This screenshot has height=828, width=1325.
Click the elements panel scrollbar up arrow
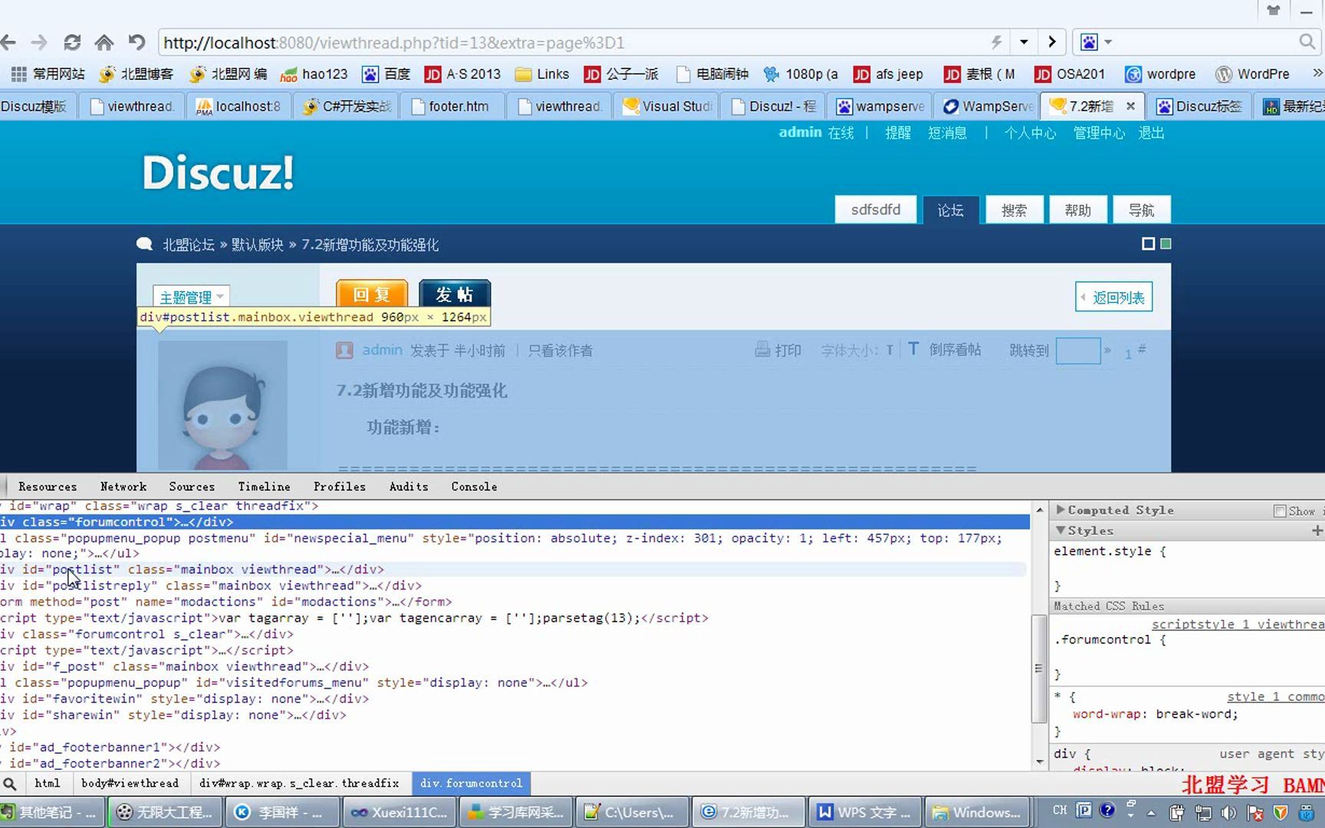coord(1040,509)
